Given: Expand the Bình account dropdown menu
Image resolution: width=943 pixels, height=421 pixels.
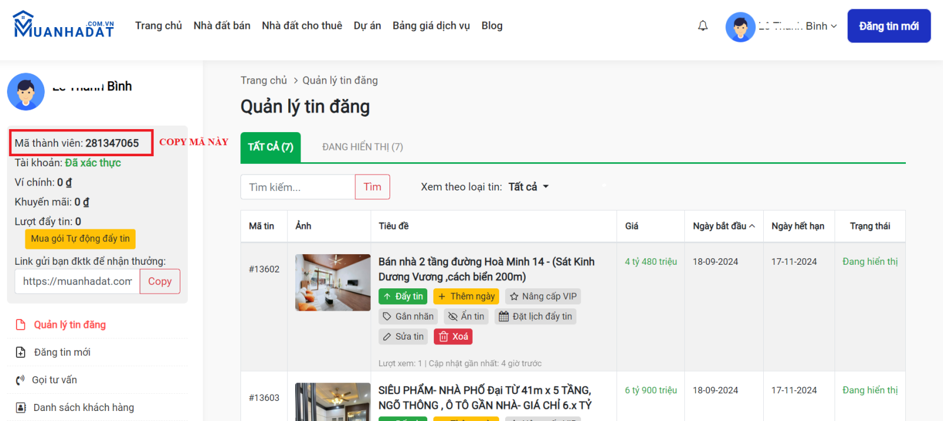Looking at the screenshot, I should [820, 26].
